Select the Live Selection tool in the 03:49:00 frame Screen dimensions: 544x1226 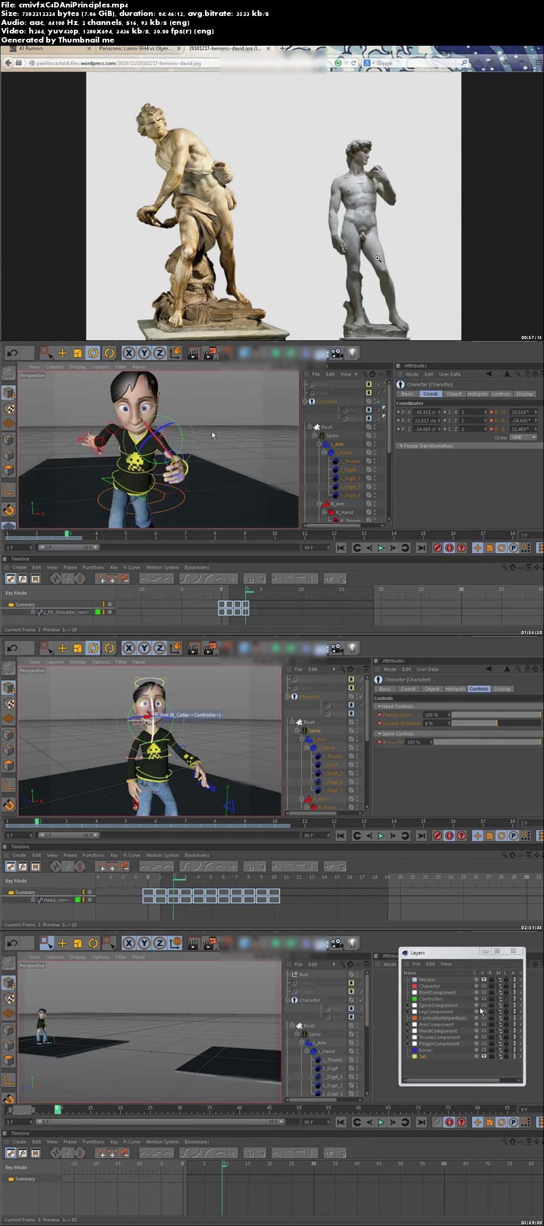47,943
